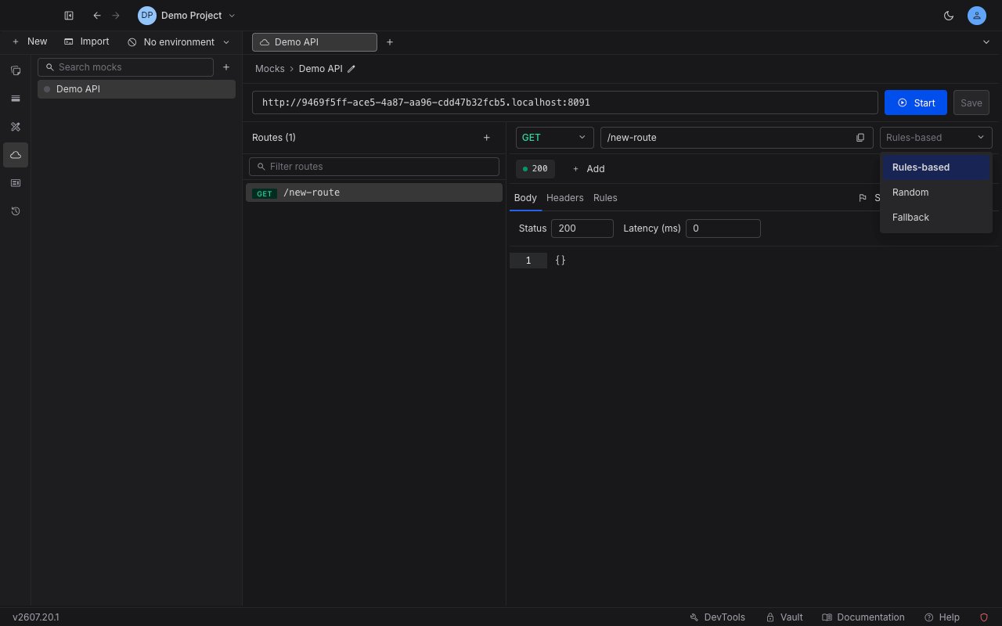Switch theme with the moon icon

click(x=949, y=16)
